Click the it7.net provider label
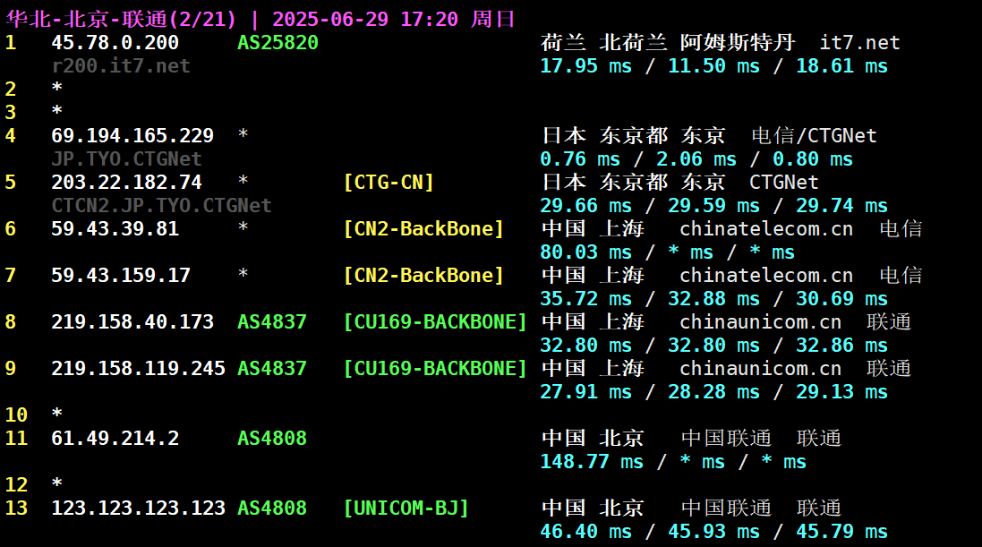 pos(860,43)
